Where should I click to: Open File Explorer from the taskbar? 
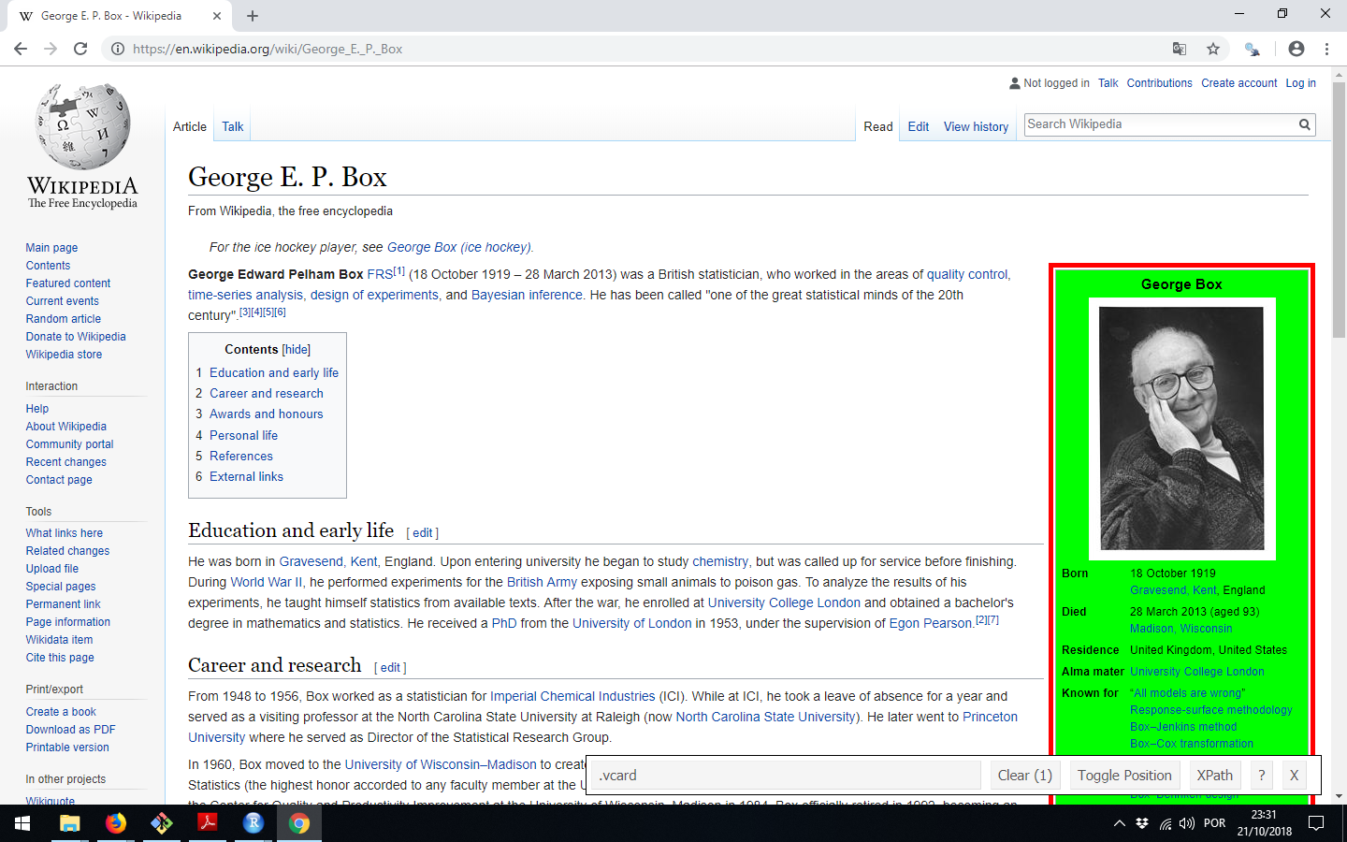[x=70, y=823]
